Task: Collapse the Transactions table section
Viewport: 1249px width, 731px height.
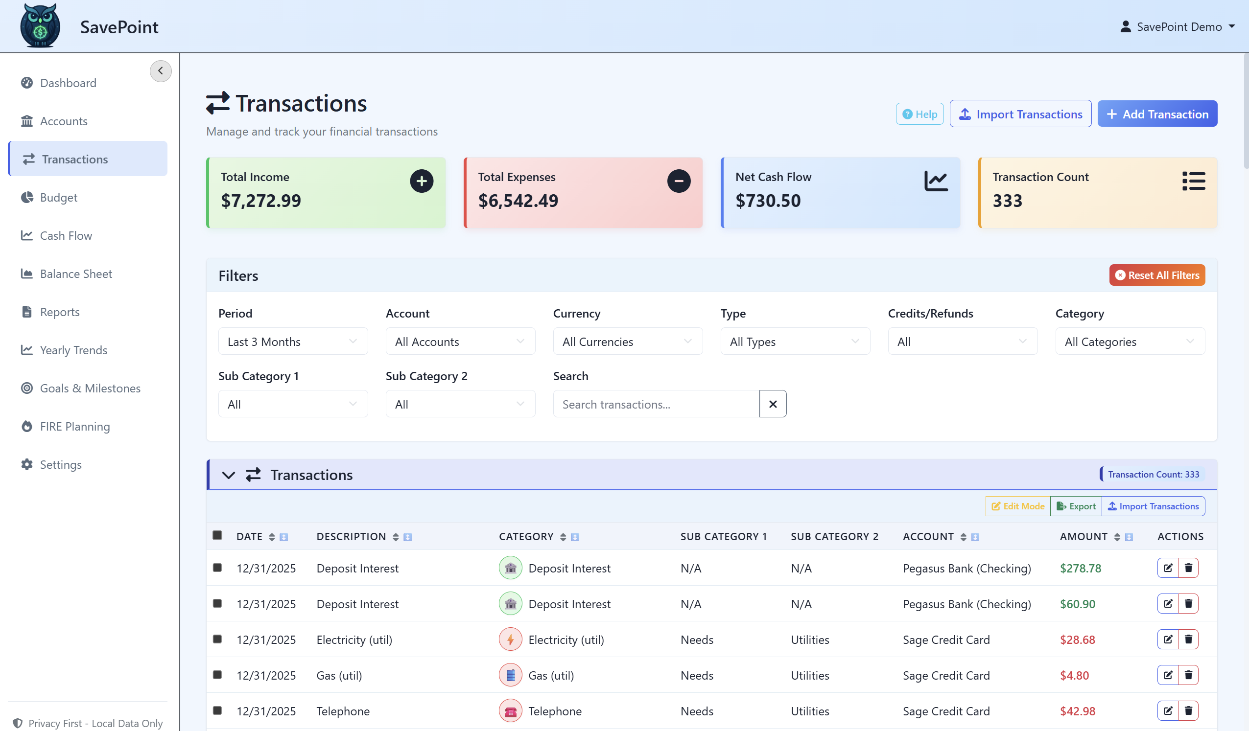Action: pos(229,475)
